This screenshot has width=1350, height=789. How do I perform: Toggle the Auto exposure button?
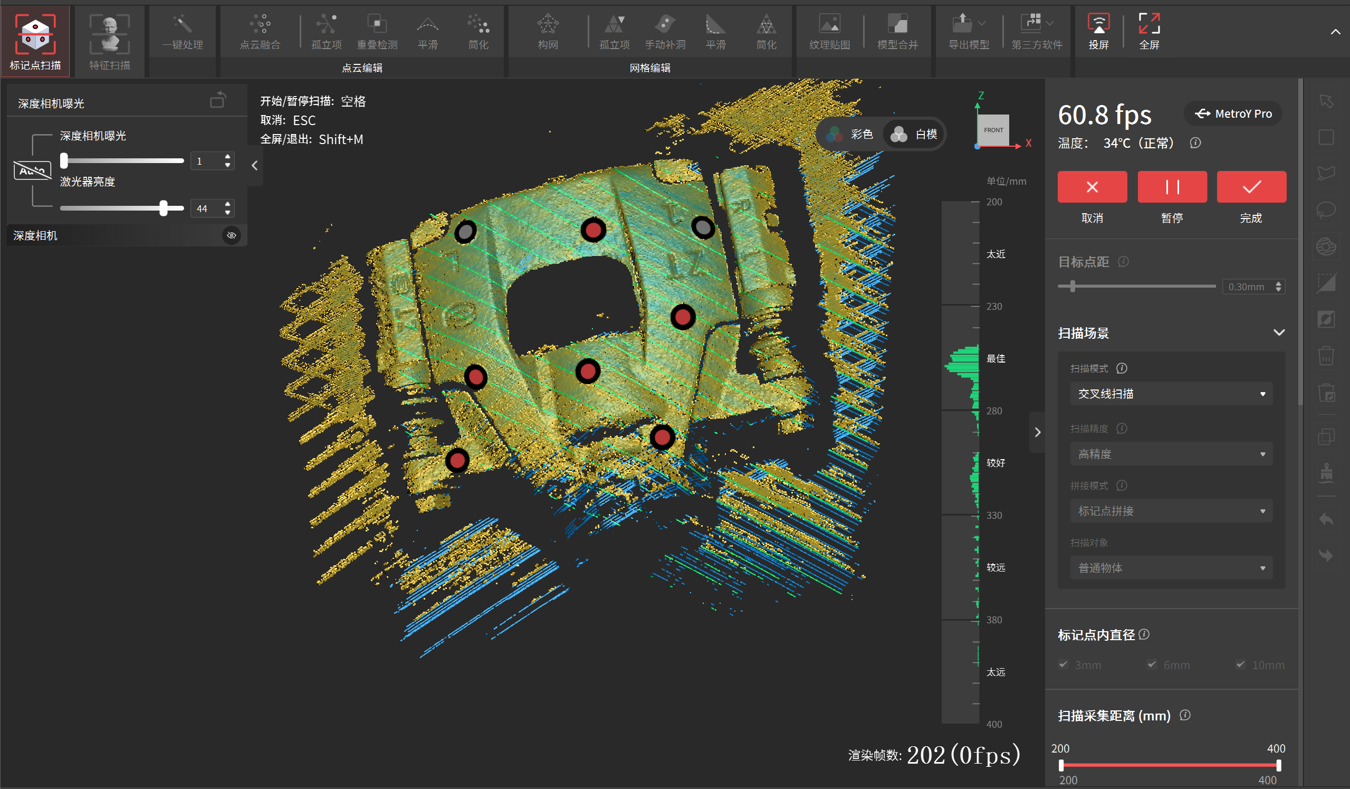point(32,170)
